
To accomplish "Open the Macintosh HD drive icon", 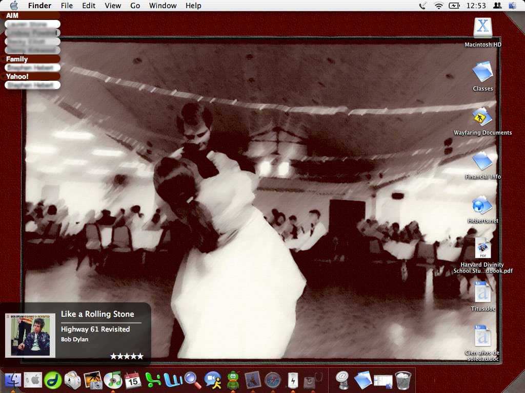I will pyautogui.click(x=482, y=28).
